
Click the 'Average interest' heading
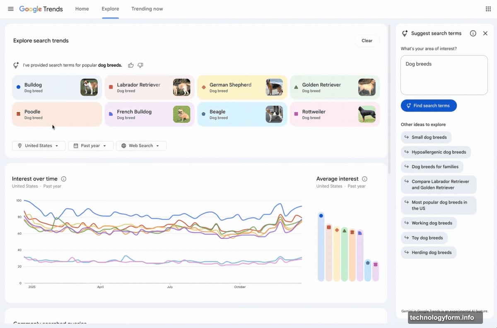click(x=338, y=179)
